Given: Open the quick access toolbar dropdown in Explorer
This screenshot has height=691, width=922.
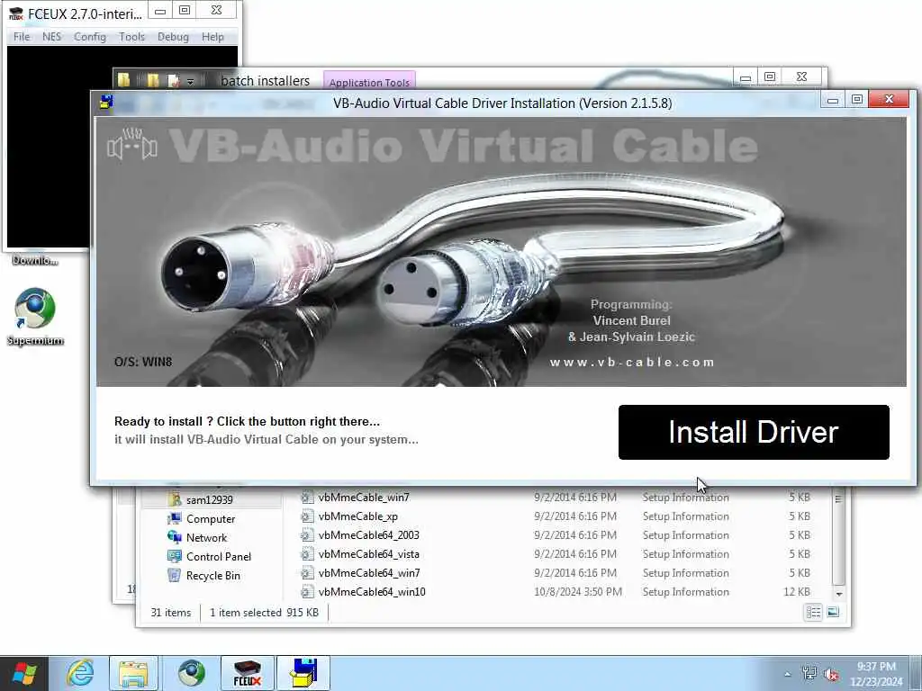Looking at the screenshot, I should [x=191, y=81].
